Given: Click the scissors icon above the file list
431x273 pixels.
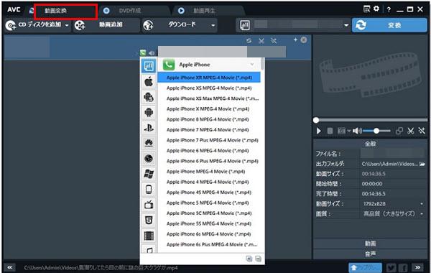Looking at the screenshot, I should (x=261, y=41).
